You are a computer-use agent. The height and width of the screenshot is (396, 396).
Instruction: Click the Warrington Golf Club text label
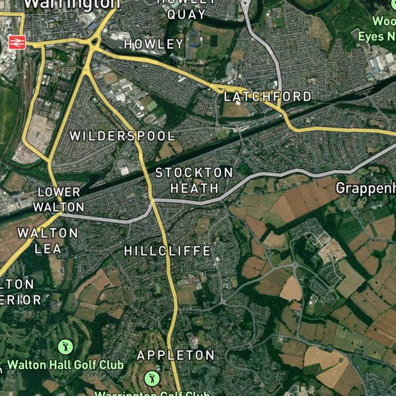tap(152, 393)
